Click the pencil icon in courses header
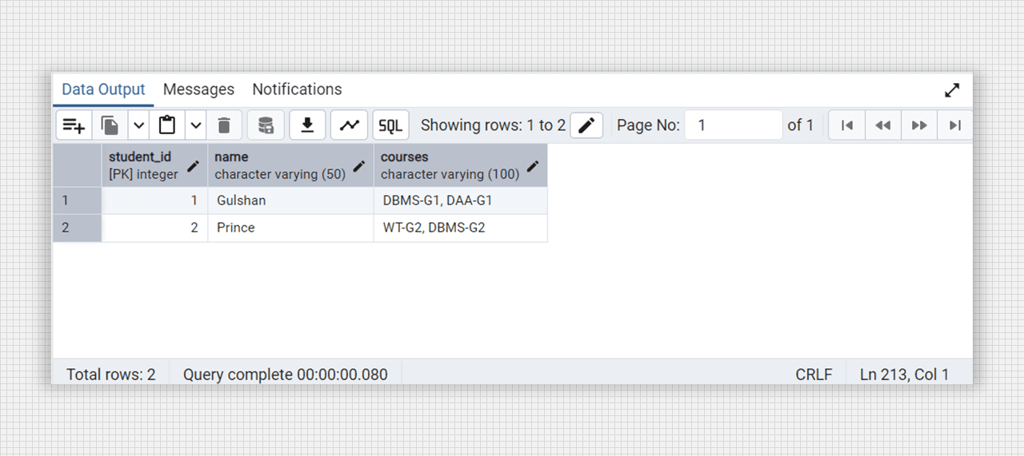The height and width of the screenshot is (456, 1024). (533, 166)
